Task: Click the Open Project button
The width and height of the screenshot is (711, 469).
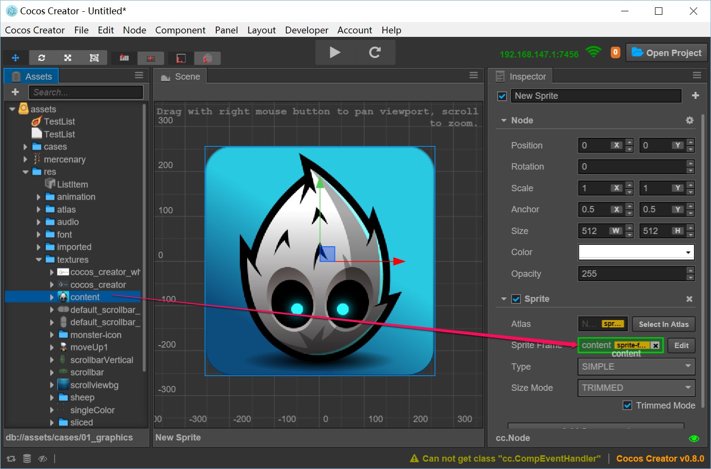Action: pyautogui.click(x=666, y=53)
